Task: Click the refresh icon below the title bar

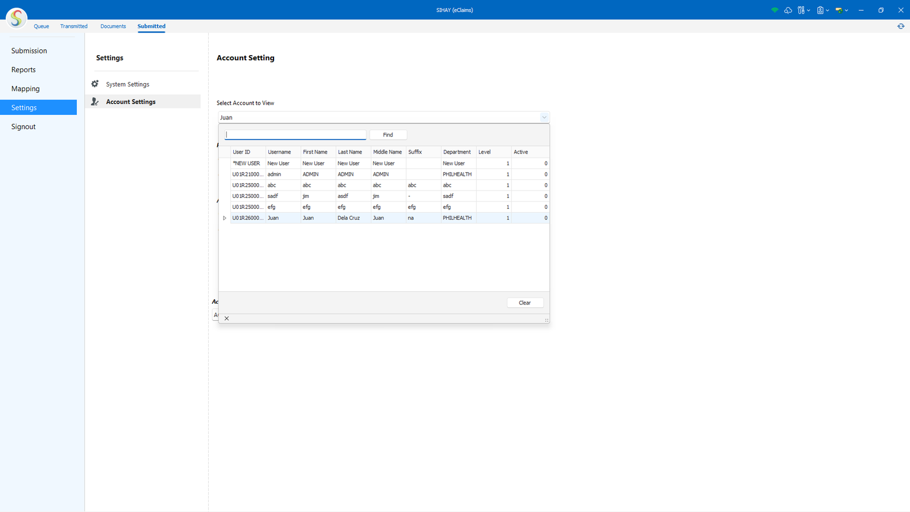Action: (x=901, y=26)
